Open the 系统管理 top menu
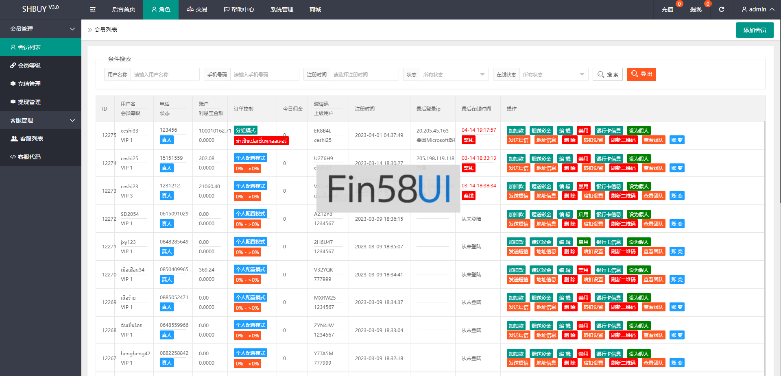 tap(281, 9)
